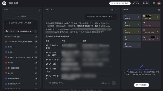Create スライド資料 in Studio
Image resolution: width=163 pixels, height=91 pixels.
[151, 17]
